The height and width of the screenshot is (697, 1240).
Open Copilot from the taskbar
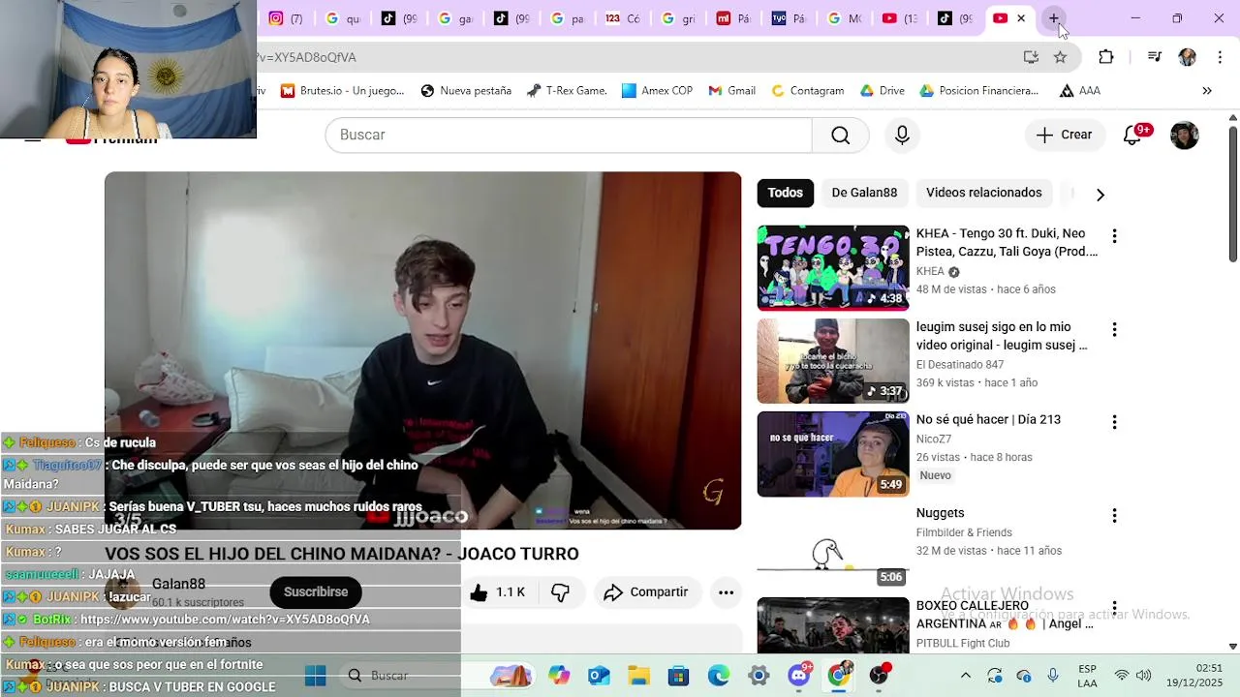pos(559,676)
